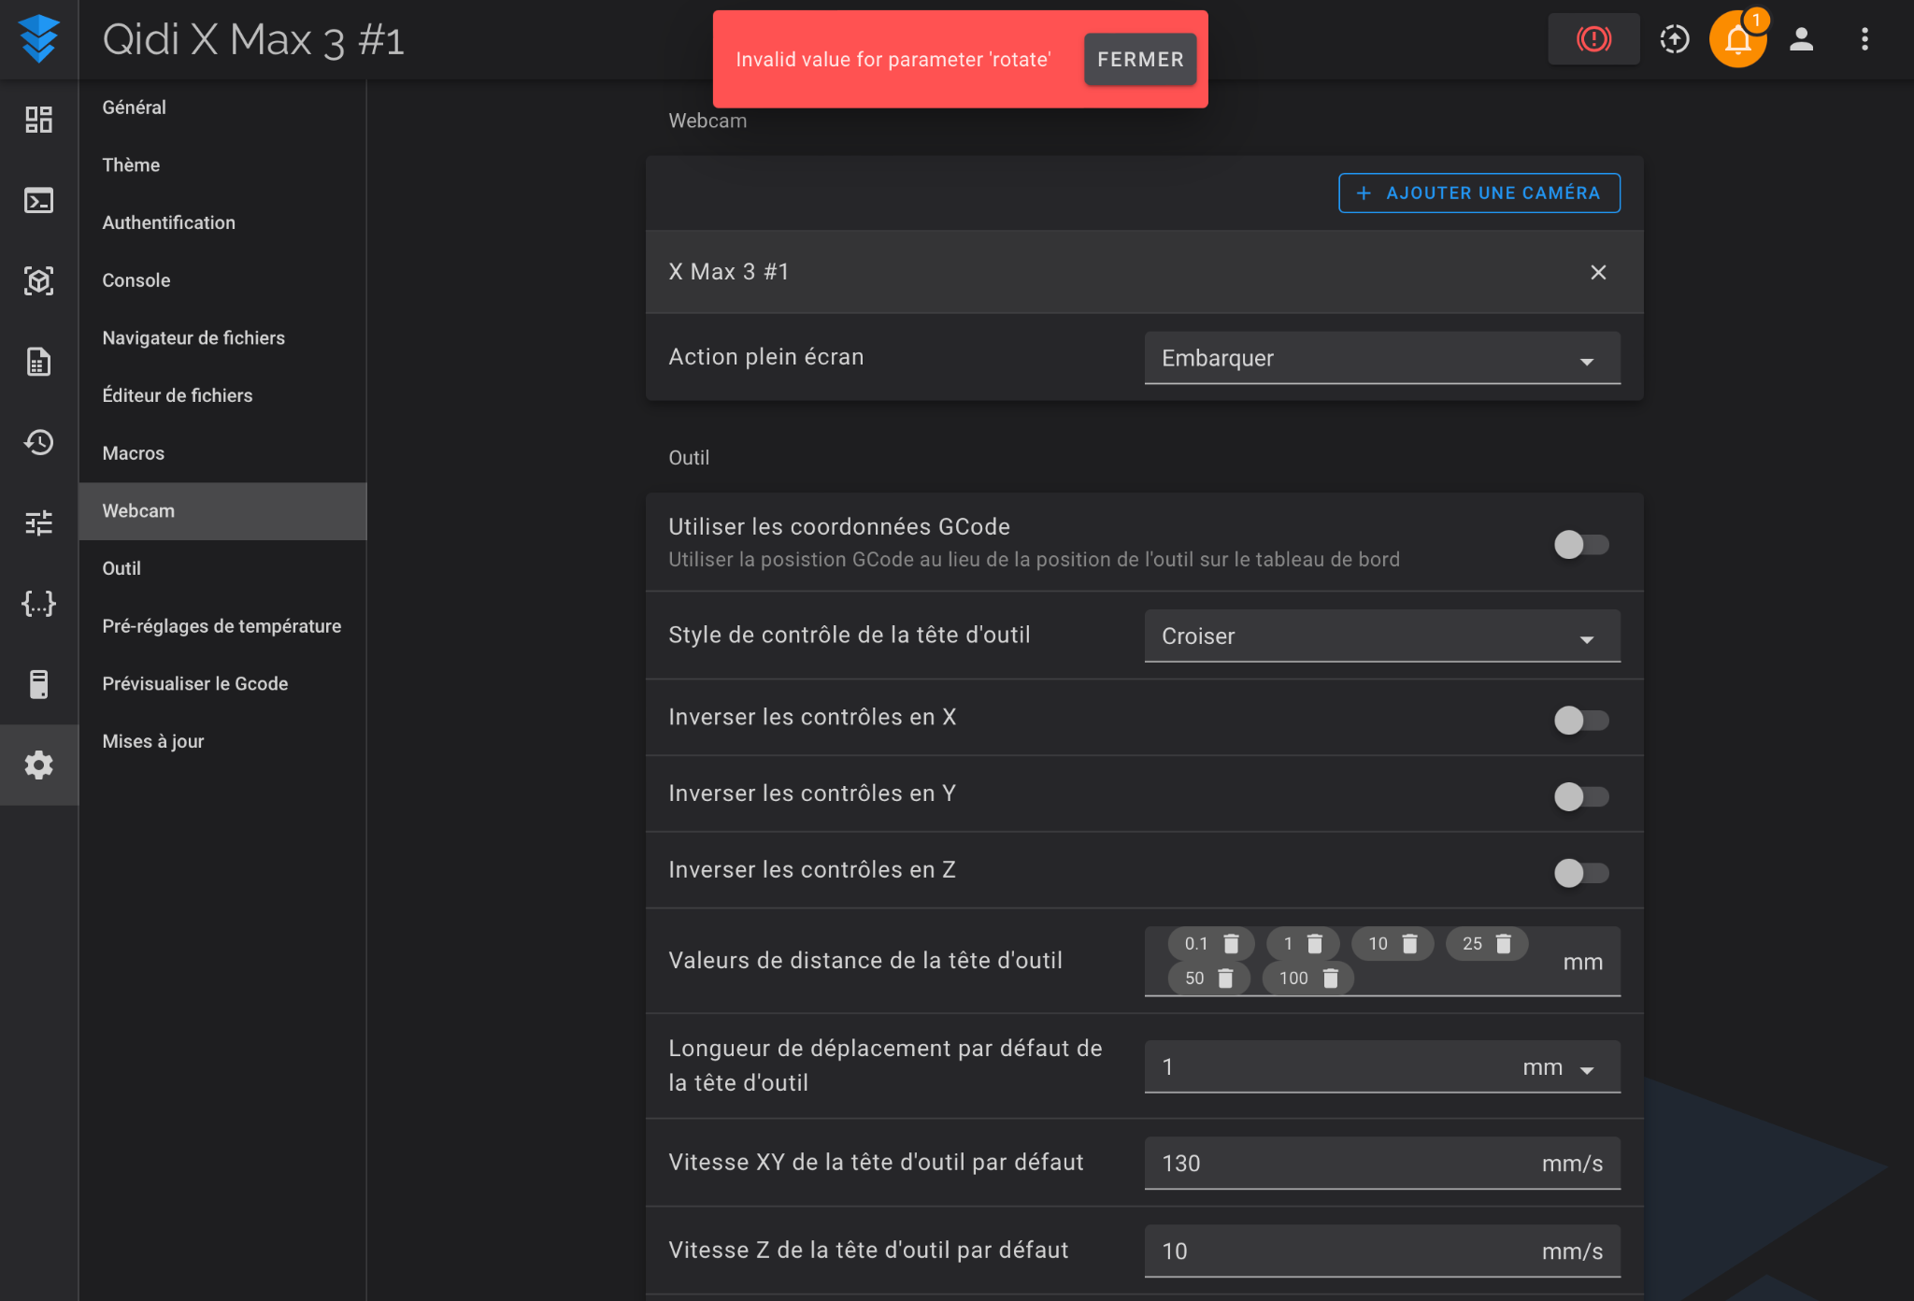Delete the 25 distance chip
This screenshot has height=1301, width=1914.
pyautogui.click(x=1504, y=944)
